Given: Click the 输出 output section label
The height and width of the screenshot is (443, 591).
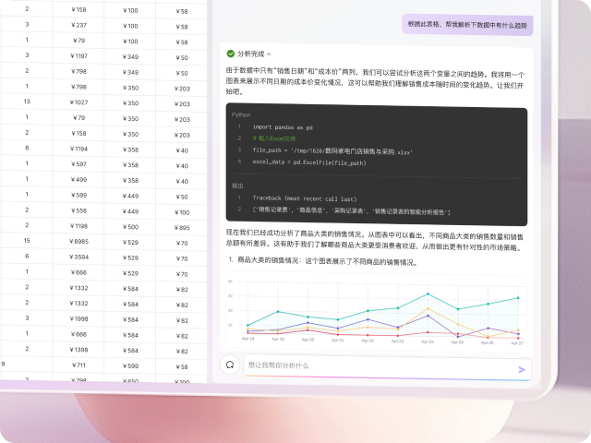Looking at the screenshot, I should [237, 185].
